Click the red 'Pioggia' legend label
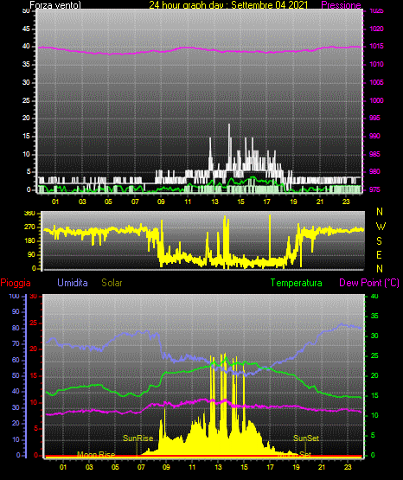403x480 pixels. tap(16, 283)
